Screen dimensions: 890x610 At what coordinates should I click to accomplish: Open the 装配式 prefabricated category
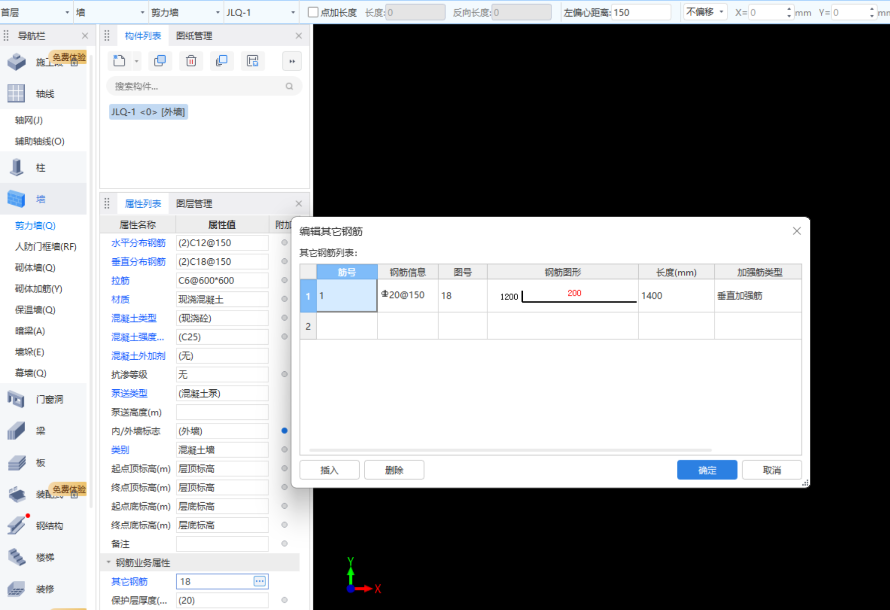[x=44, y=494]
